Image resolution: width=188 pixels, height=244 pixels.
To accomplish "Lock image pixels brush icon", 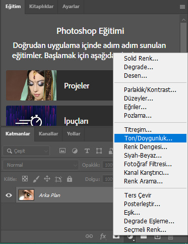I will [x=36, y=179].
